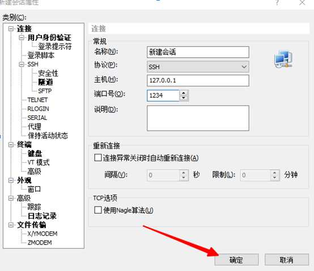The image size is (314, 271).
Task: Select top-level 高级 category above 跟踪
Action: pyautogui.click(x=24, y=198)
